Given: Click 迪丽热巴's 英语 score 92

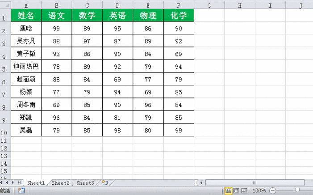Looking at the screenshot, I should [117, 66].
